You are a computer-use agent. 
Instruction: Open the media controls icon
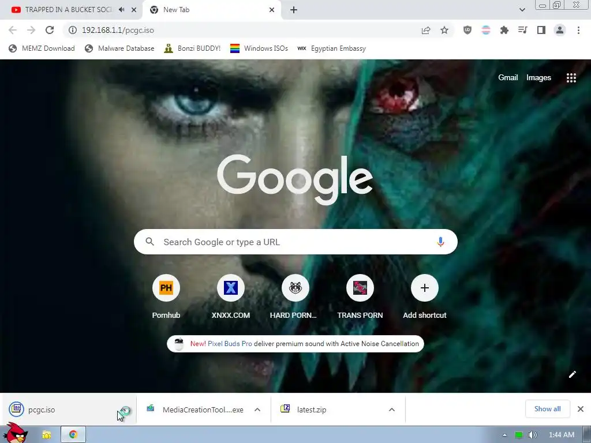click(523, 30)
